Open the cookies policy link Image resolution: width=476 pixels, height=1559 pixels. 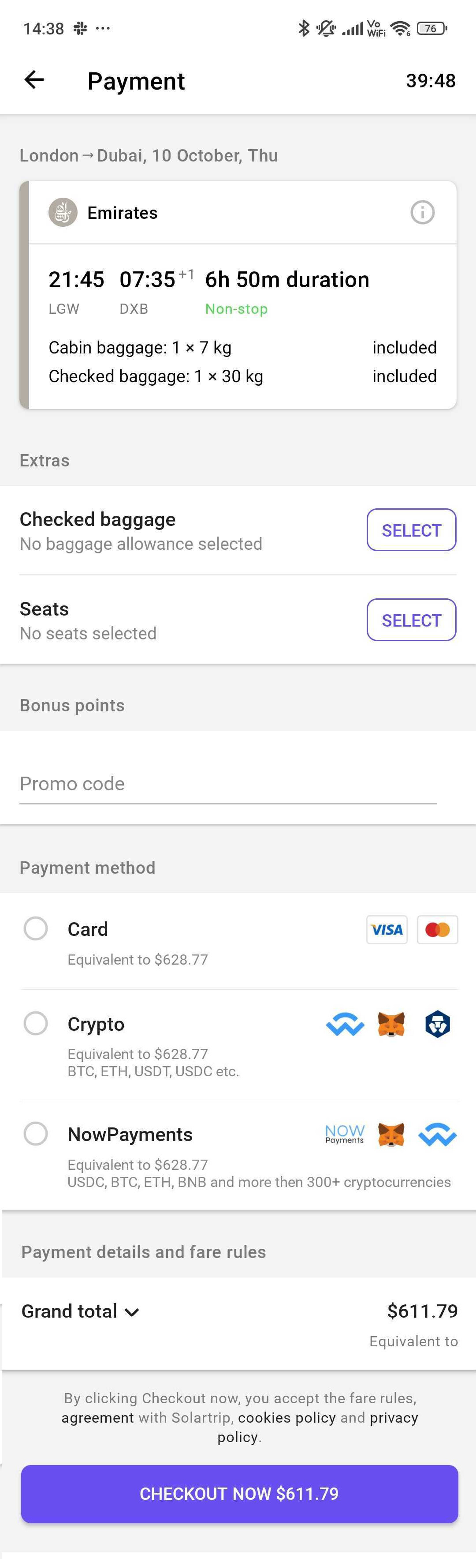click(286, 1417)
